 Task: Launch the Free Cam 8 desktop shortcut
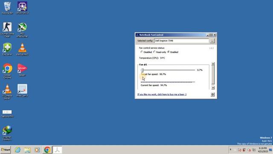[x=22, y=90]
